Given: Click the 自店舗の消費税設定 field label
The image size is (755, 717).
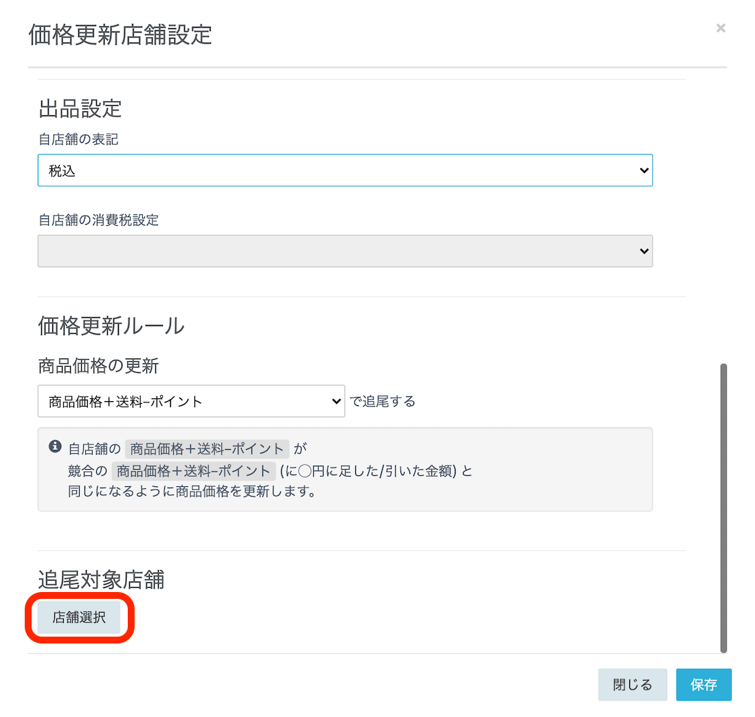Looking at the screenshot, I should (98, 220).
